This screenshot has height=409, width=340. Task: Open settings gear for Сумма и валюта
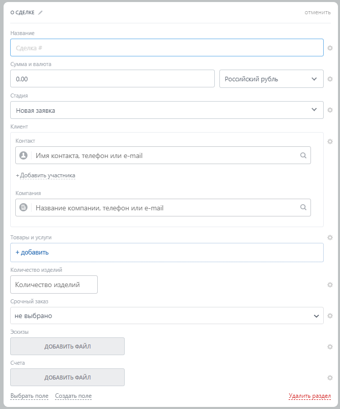tap(330, 79)
